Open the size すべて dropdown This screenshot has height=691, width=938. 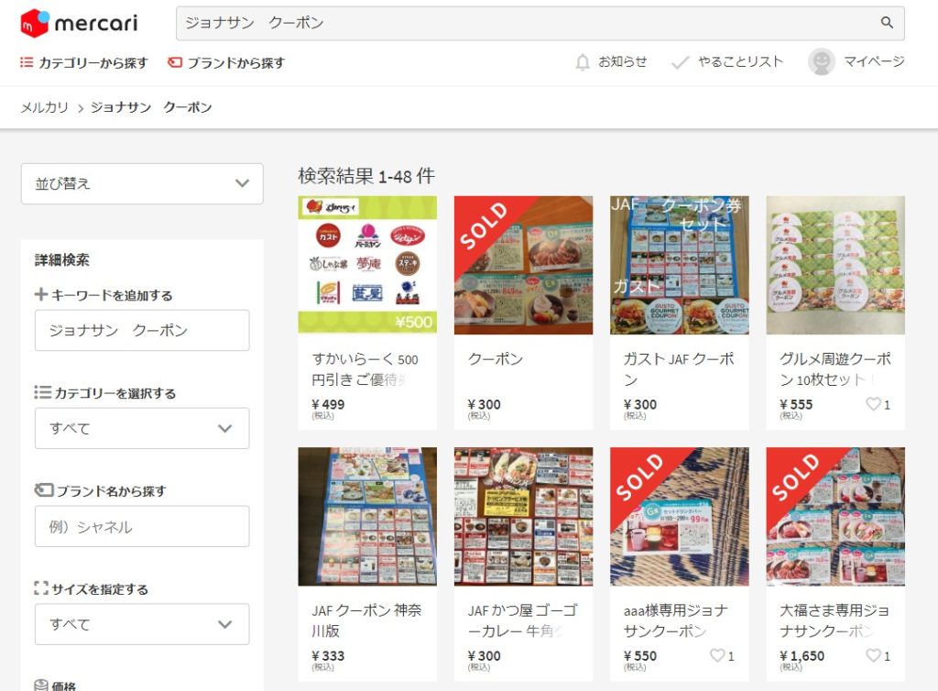(x=142, y=624)
